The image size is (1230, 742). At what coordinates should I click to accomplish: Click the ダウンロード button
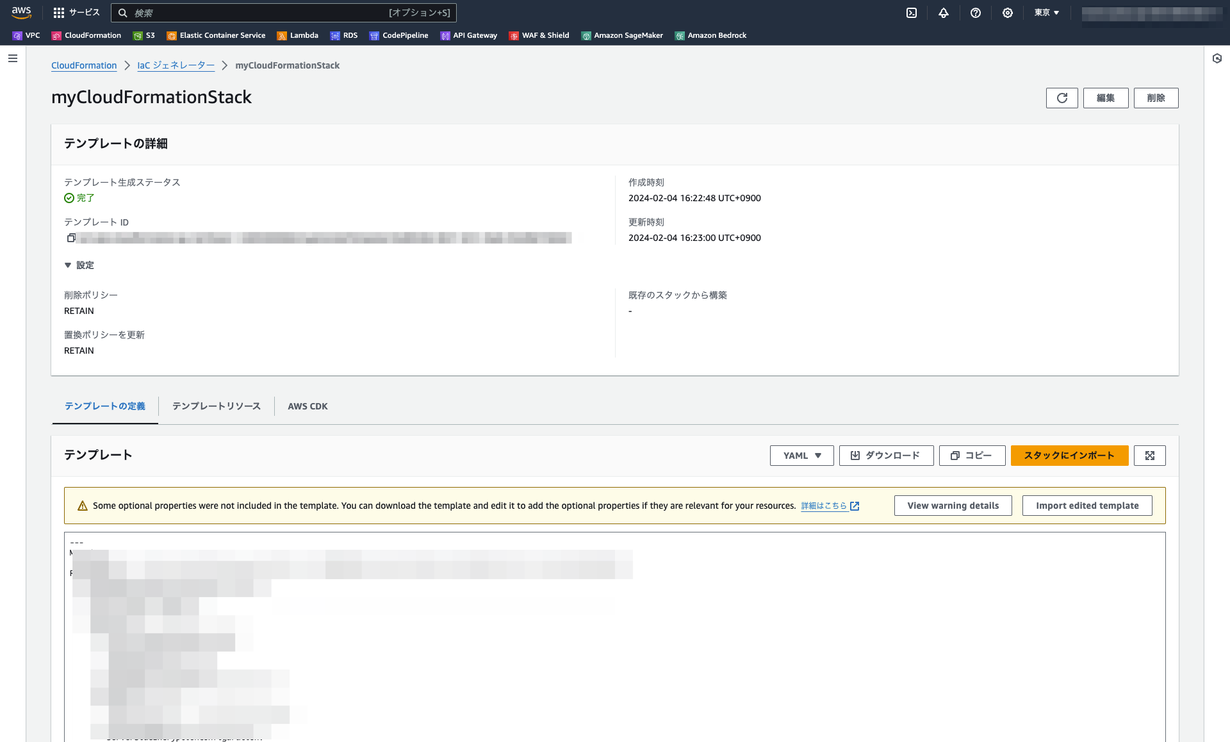(887, 456)
